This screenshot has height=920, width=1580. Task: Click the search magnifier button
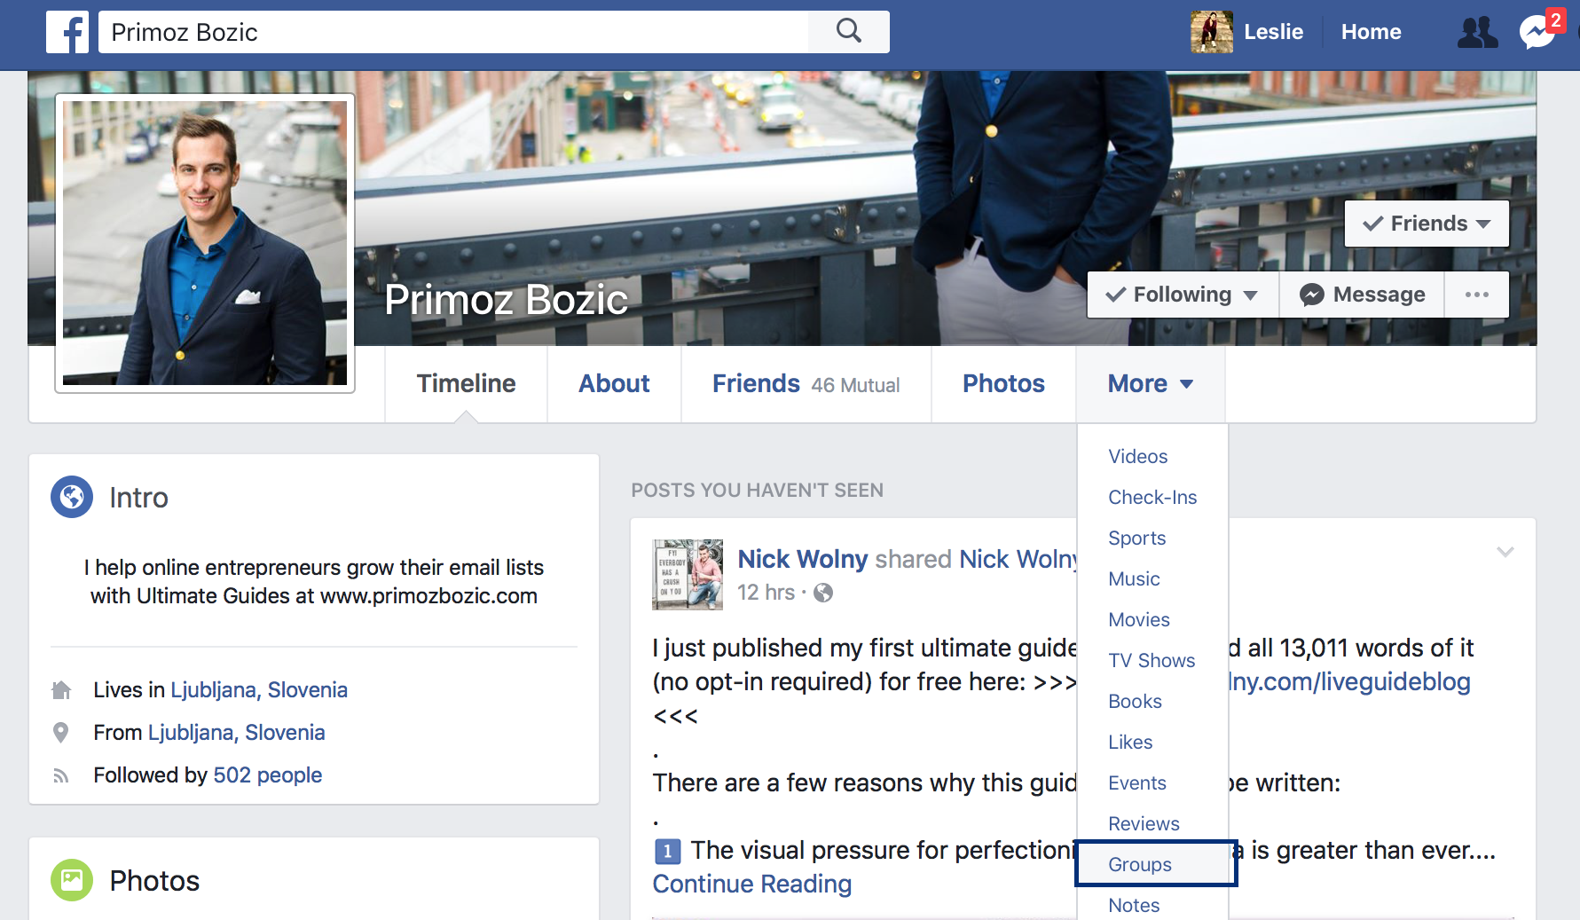849,32
